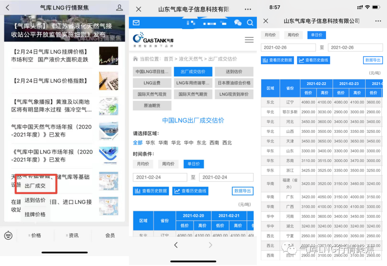Click the start date field 2021-02-26
Viewport: 387px width, 266px height.
coord(288,47)
